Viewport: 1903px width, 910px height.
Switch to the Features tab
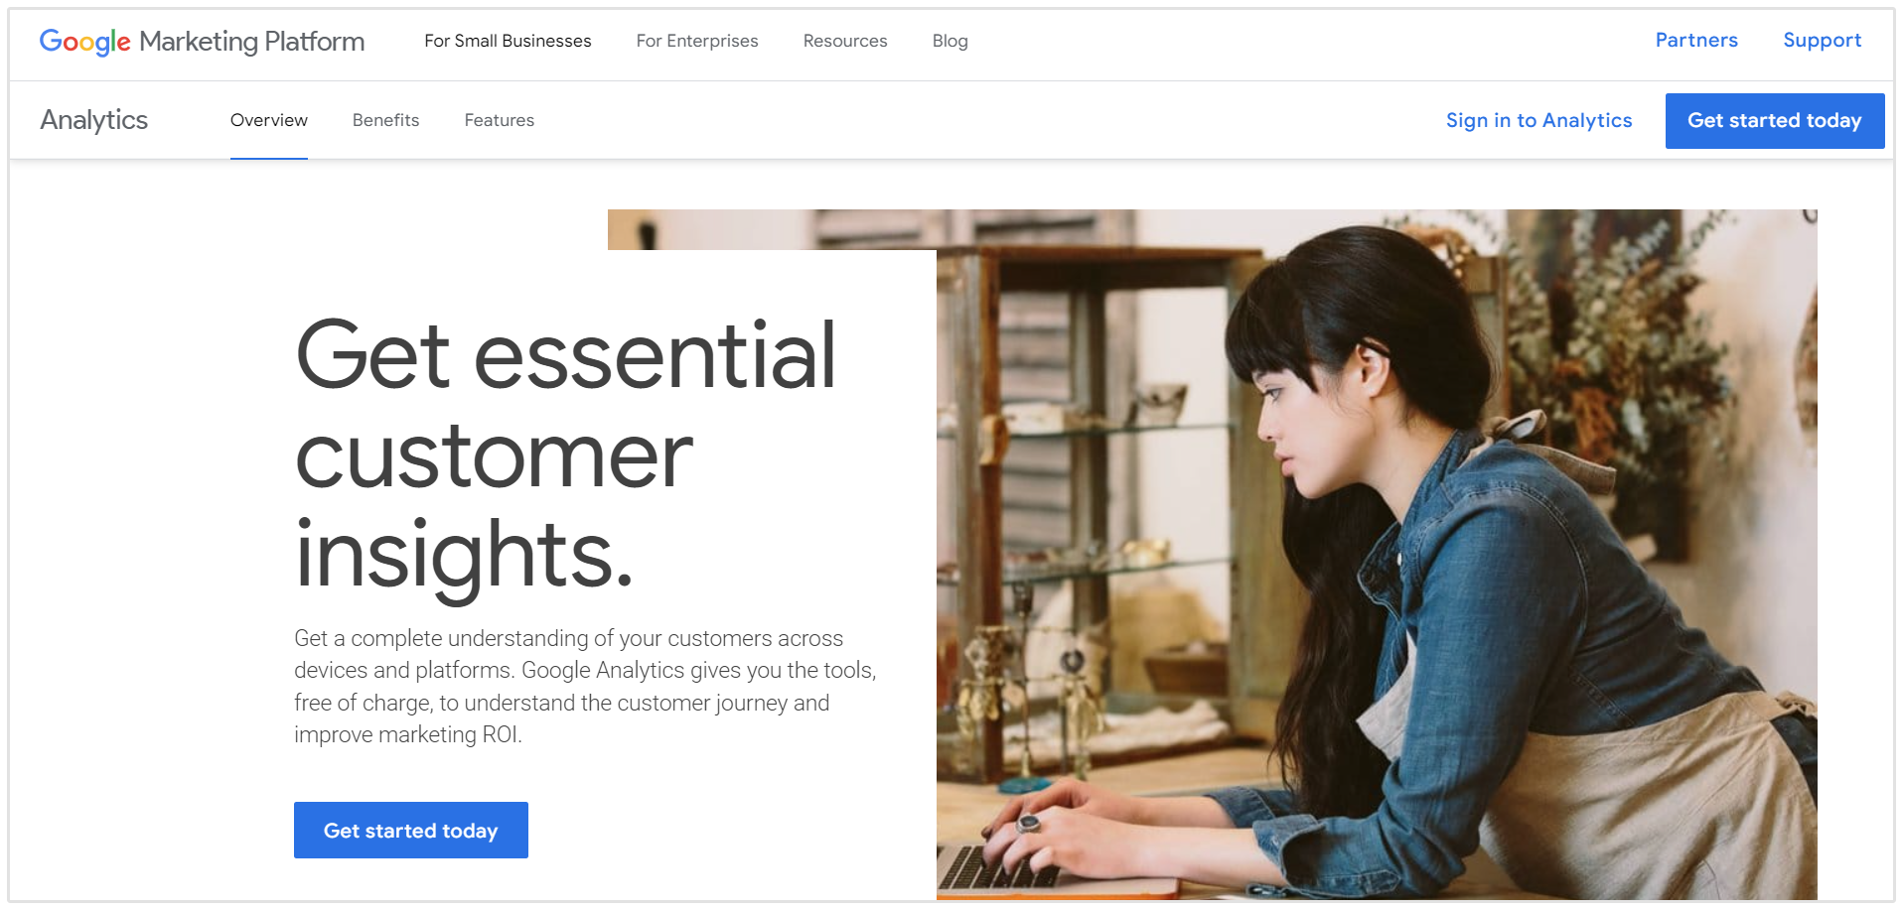500,120
